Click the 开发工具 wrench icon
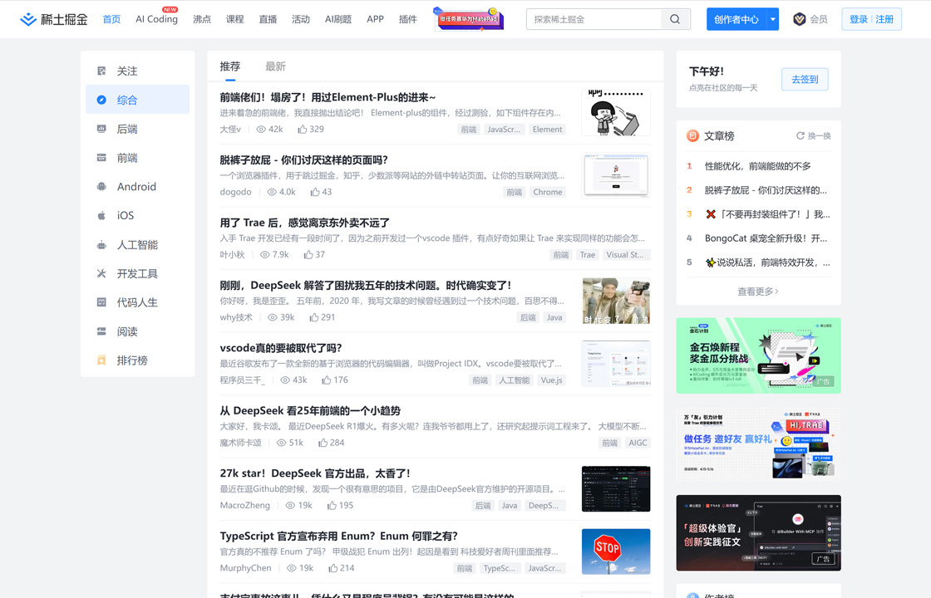Image resolution: width=931 pixels, height=598 pixels. [101, 273]
